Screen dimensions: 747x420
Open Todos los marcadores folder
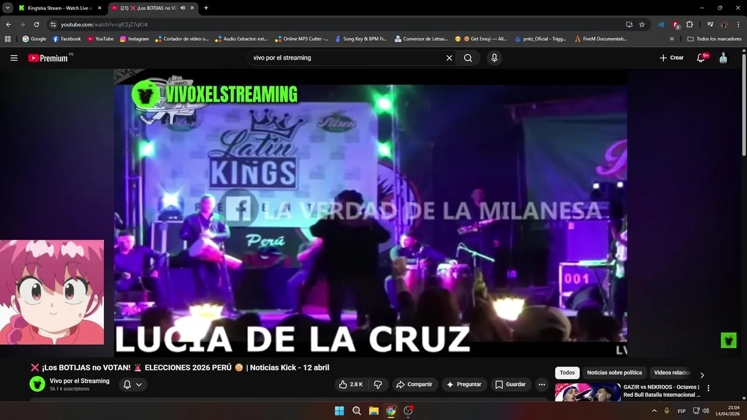714,39
